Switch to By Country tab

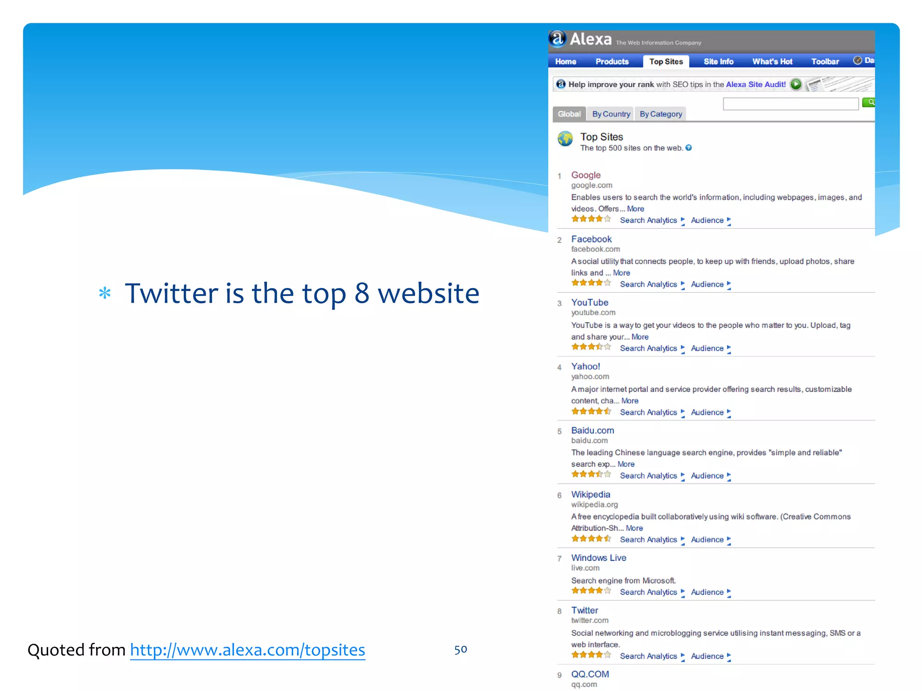611,114
